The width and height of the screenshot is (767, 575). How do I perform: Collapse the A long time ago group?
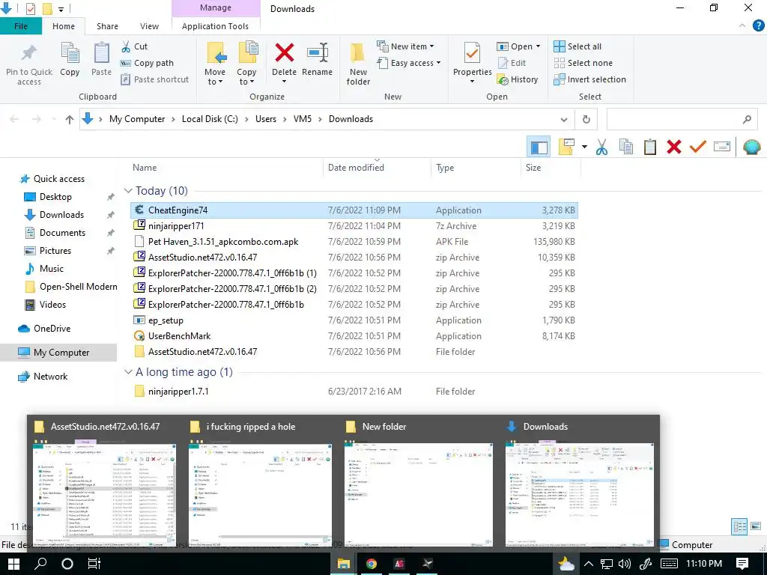coord(128,372)
